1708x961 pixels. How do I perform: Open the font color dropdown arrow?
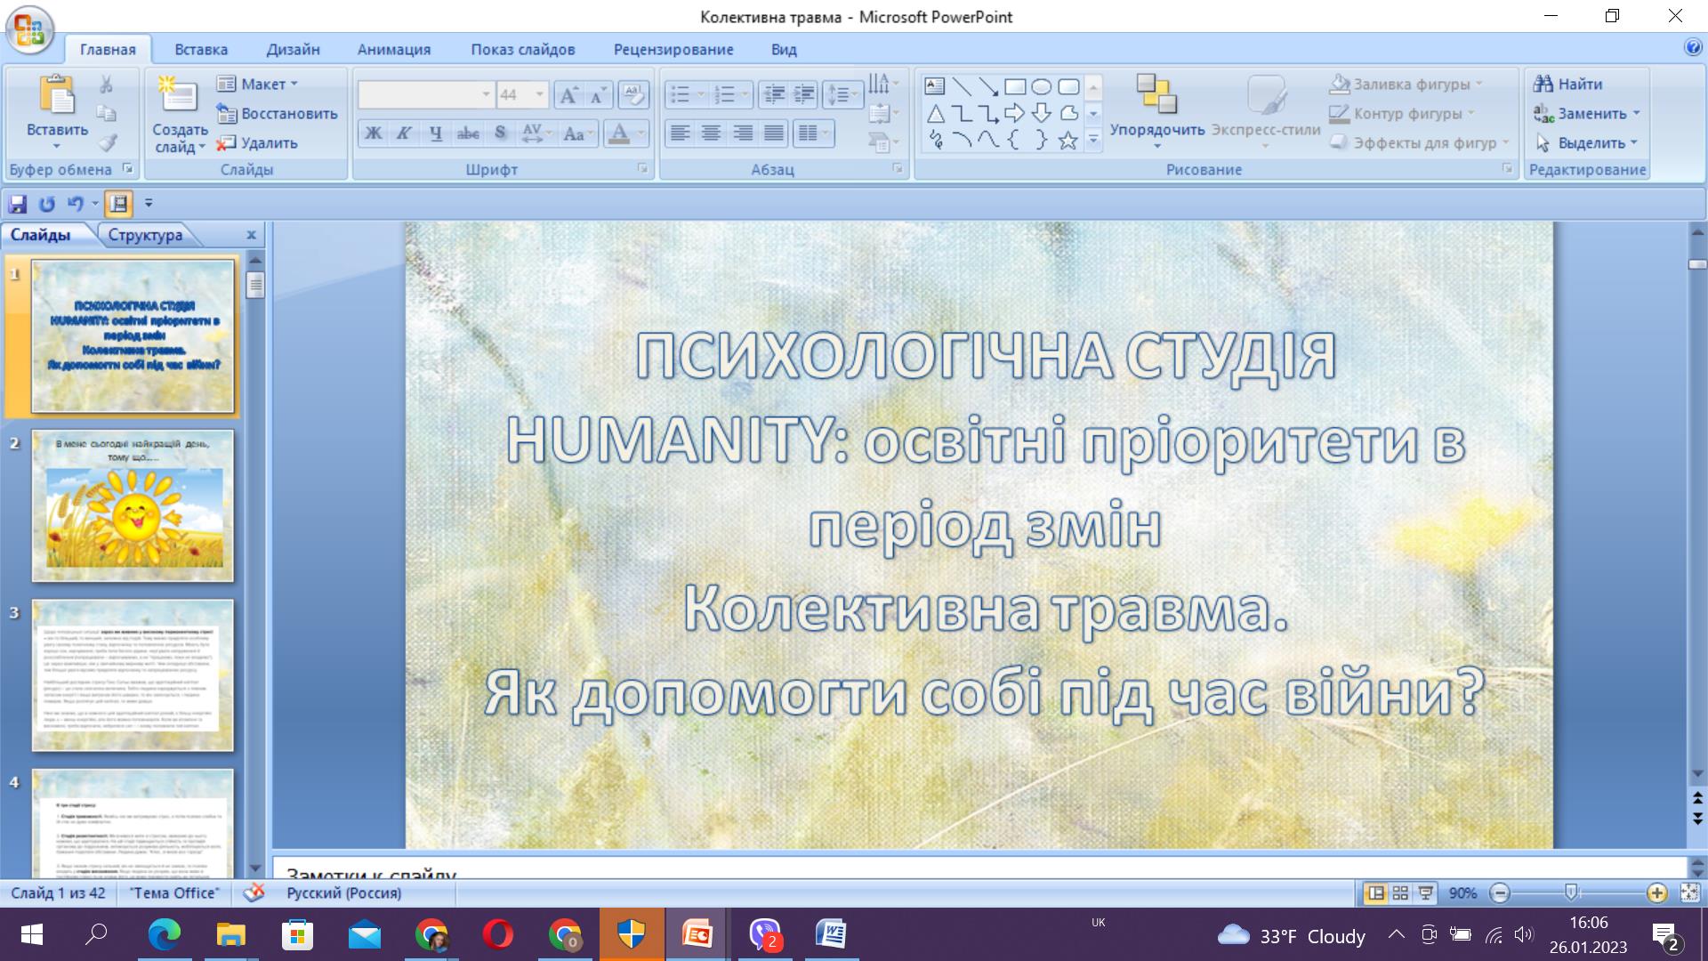(x=641, y=133)
